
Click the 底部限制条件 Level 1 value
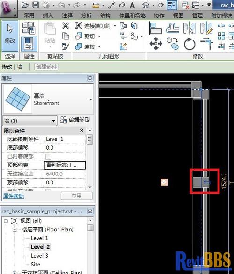pyautogui.click(x=65, y=139)
